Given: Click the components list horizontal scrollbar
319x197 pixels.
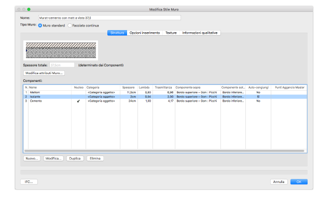Looking at the screenshot, I should (x=164, y=151).
